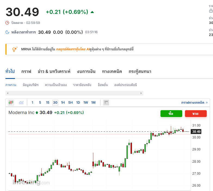Select the ราคาย้อนหลัง sub-tab
Viewport: 213px width, 191px height.
82,85
